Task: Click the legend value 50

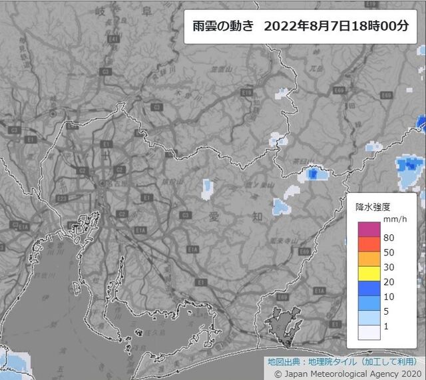Action: [x=389, y=252]
